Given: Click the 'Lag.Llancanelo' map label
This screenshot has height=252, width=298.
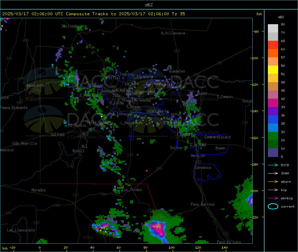Looking at the screenshot, I should click(21, 230).
